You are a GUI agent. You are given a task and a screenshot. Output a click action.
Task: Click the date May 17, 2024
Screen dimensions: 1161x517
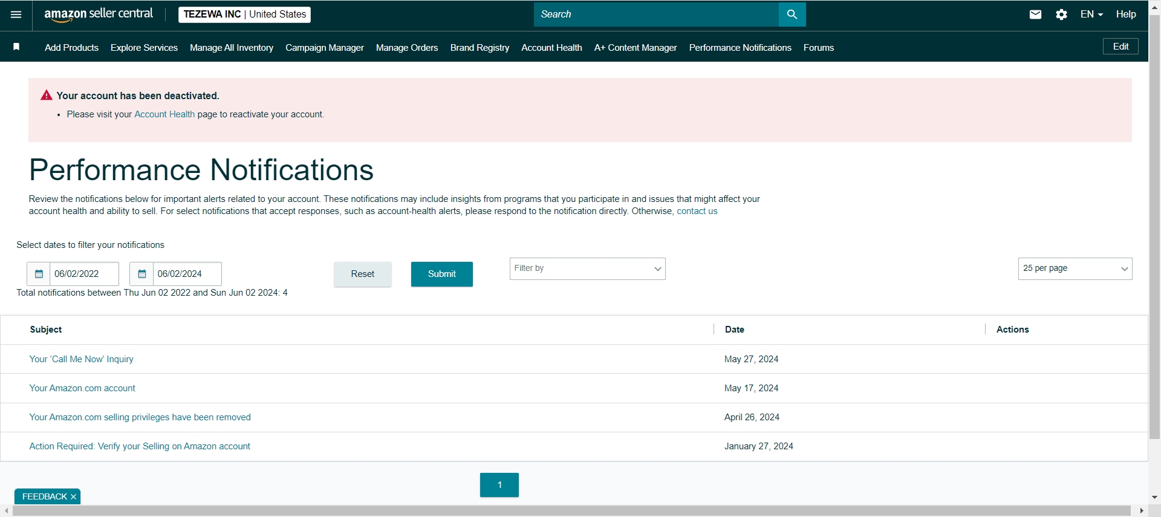752,388
